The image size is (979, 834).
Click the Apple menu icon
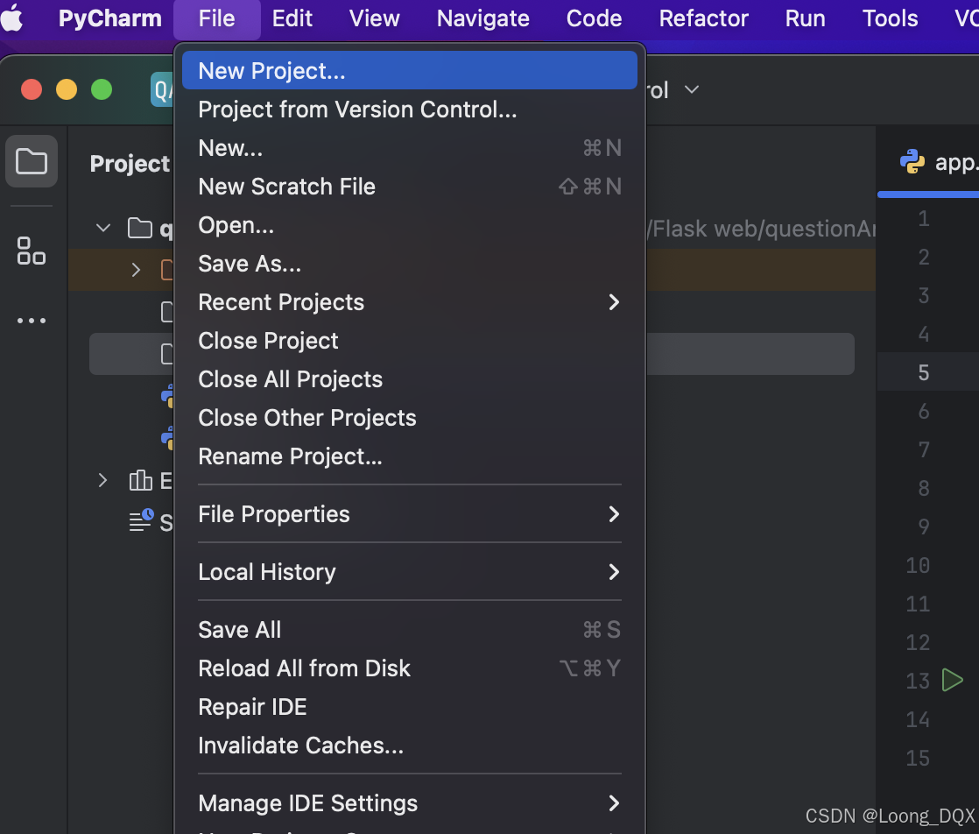(12, 18)
